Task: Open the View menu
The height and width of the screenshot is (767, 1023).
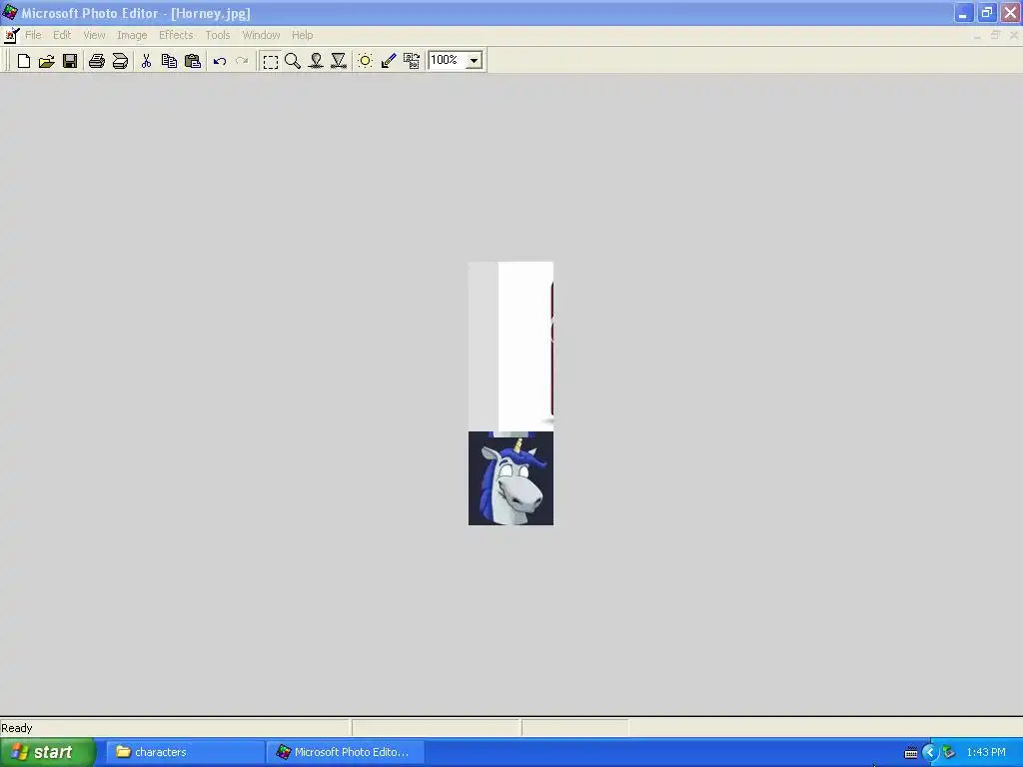Action: (94, 35)
